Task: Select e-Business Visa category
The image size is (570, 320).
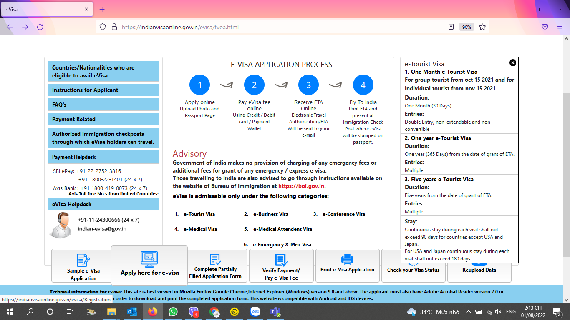Action: [271, 214]
